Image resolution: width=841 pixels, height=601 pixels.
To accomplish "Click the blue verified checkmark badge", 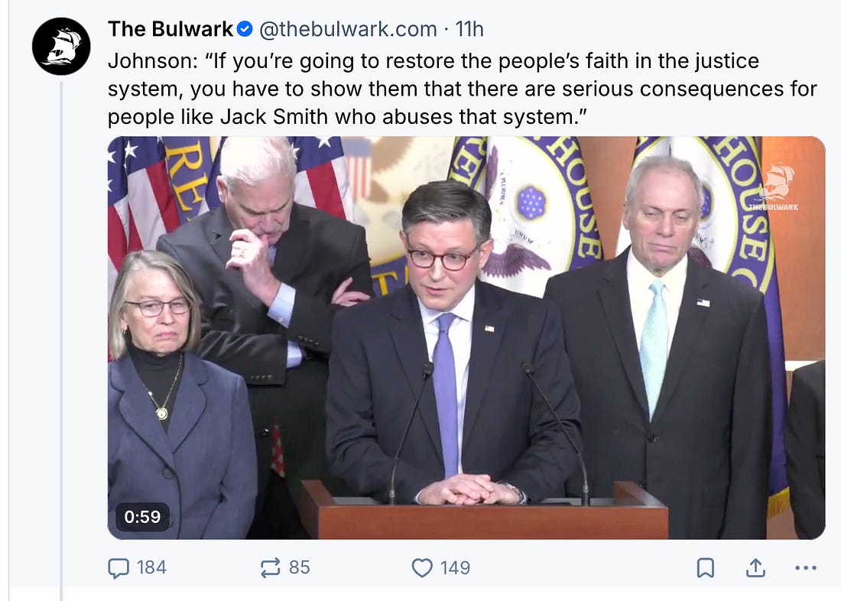I will pyautogui.click(x=245, y=29).
